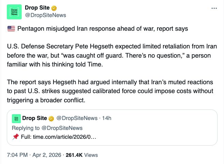
Task: Open the three-dot more options menu
Action: 214,8
